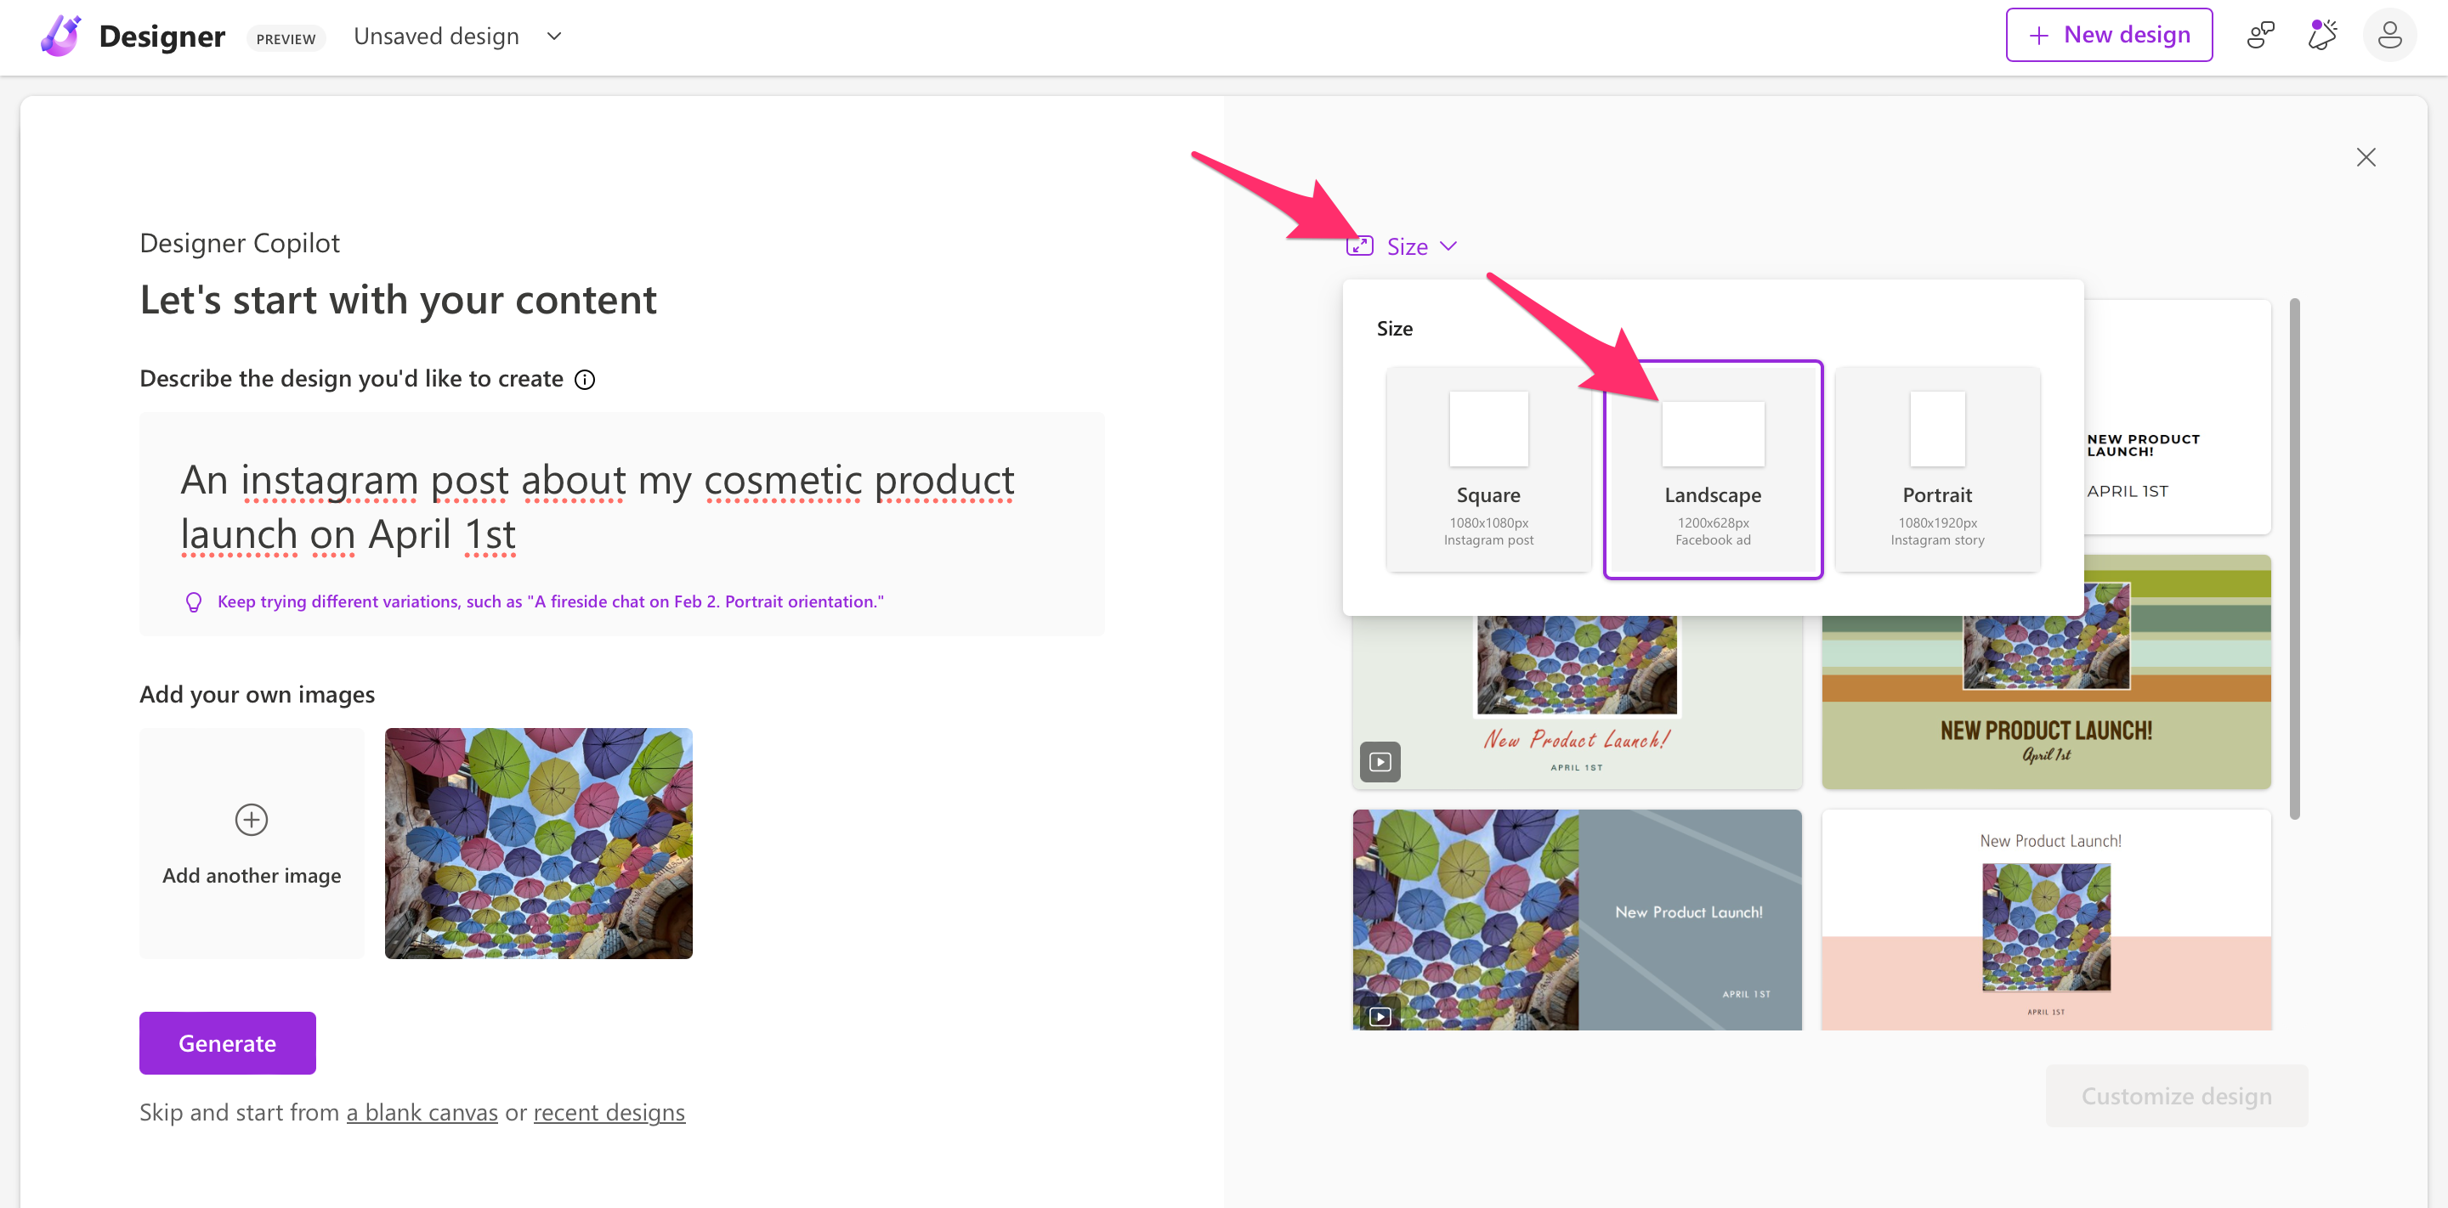The width and height of the screenshot is (2448, 1208).
Task: Open the blank canvas link
Action: 422,1112
